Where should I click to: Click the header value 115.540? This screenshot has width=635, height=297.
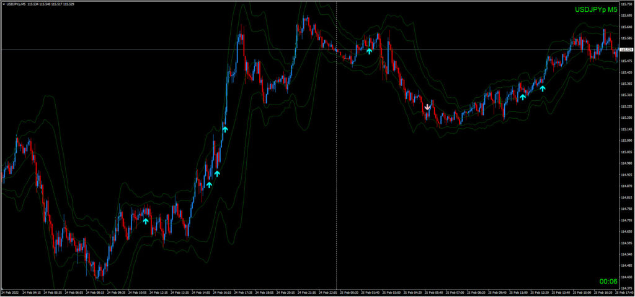point(45,4)
